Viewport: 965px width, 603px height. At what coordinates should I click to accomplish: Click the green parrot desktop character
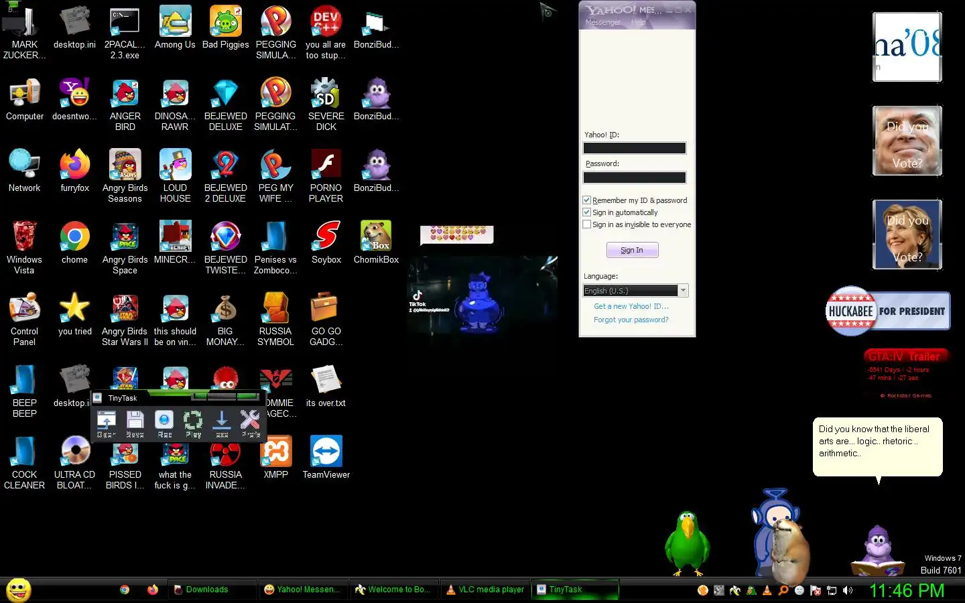[687, 543]
